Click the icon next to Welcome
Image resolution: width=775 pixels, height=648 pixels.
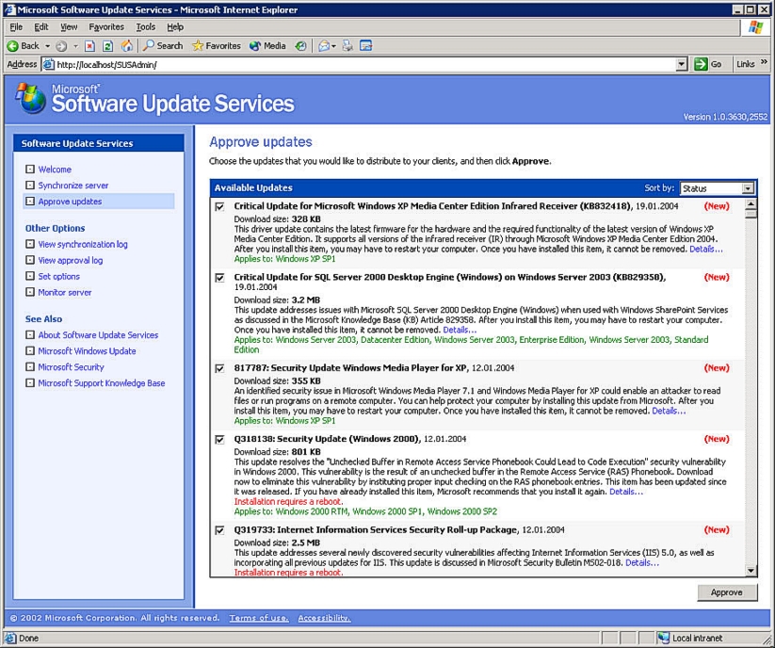[30, 169]
